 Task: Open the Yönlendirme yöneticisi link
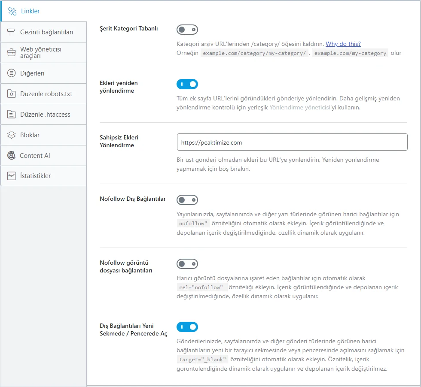coord(300,108)
